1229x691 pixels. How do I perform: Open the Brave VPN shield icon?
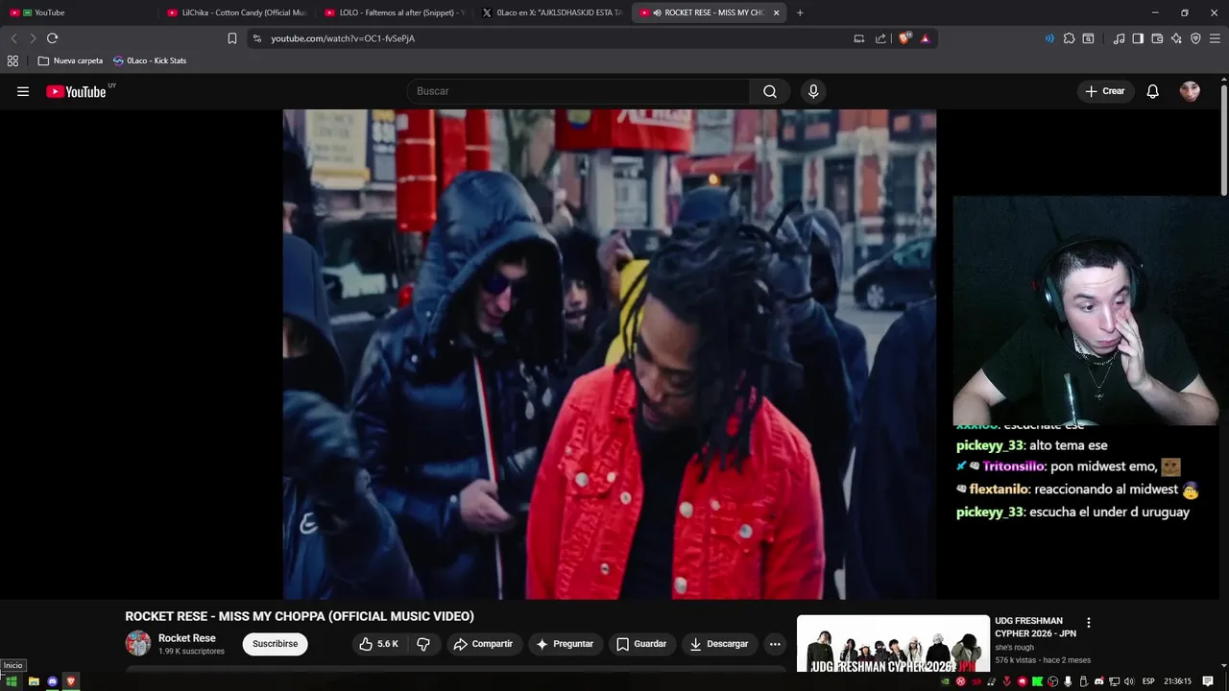tap(1195, 38)
